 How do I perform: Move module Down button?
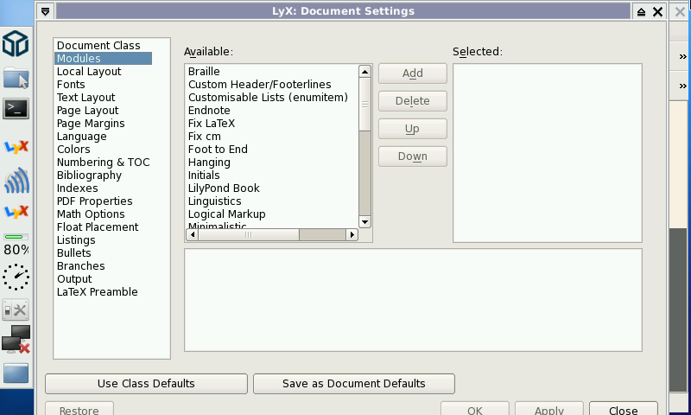pyautogui.click(x=413, y=156)
